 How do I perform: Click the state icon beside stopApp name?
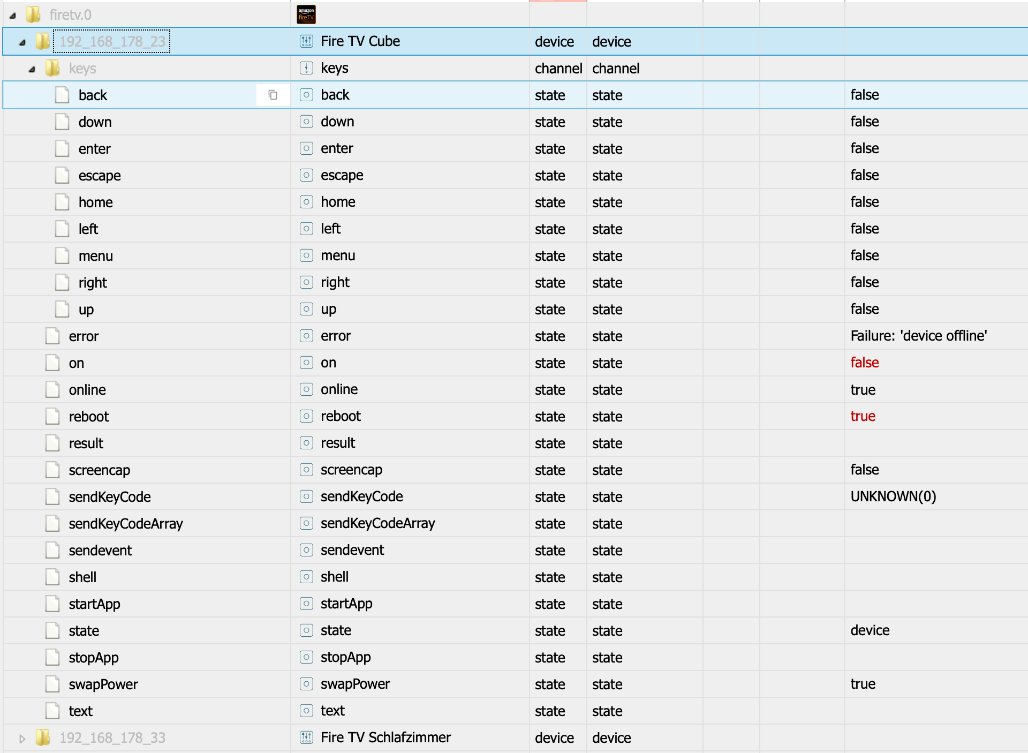(x=306, y=657)
